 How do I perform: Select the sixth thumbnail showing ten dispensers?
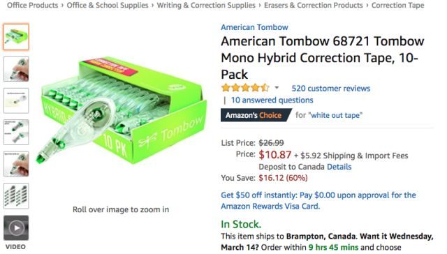16,196
